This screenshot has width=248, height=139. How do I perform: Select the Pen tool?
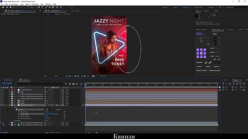click(x=39, y=7)
